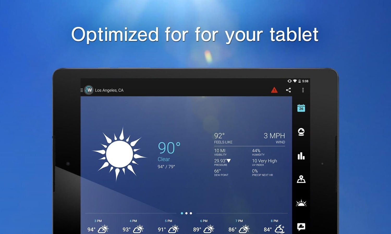The height and width of the screenshot is (234, 391).
Task: Select the 3 PM hourly forecast
Action: pyautogui.click(x=98, y=226)
